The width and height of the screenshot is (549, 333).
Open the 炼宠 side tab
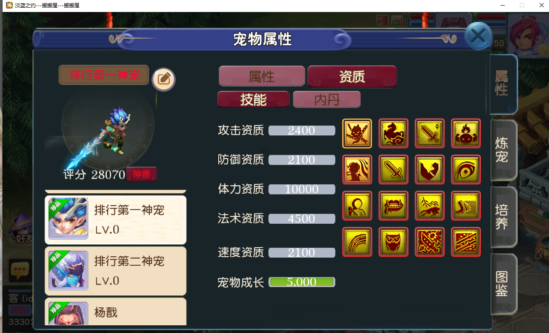pyautogui.click(x=503, y=150)
